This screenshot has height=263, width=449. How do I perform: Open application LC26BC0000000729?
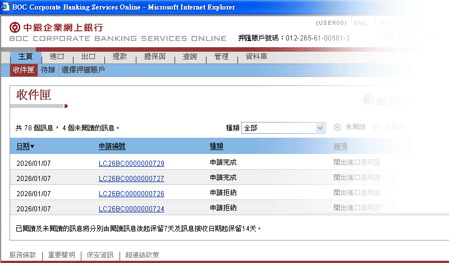pyautogui.click(x=131, y=164)
